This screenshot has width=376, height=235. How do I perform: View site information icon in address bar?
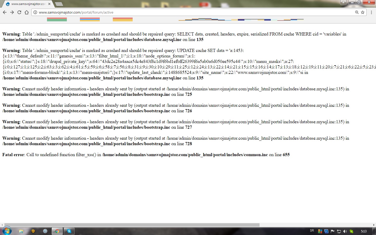pyautogui.click(x=35, y=12)
